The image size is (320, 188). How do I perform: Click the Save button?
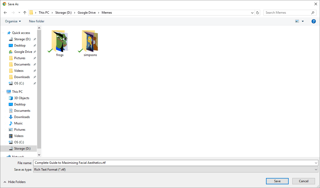(277, 181)
